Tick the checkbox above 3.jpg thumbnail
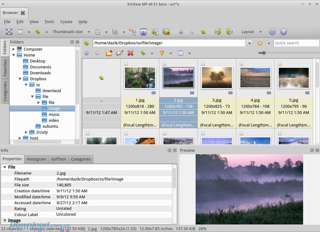Image resolution: width=320 pixels, height=232 pixels. (203, 64)
